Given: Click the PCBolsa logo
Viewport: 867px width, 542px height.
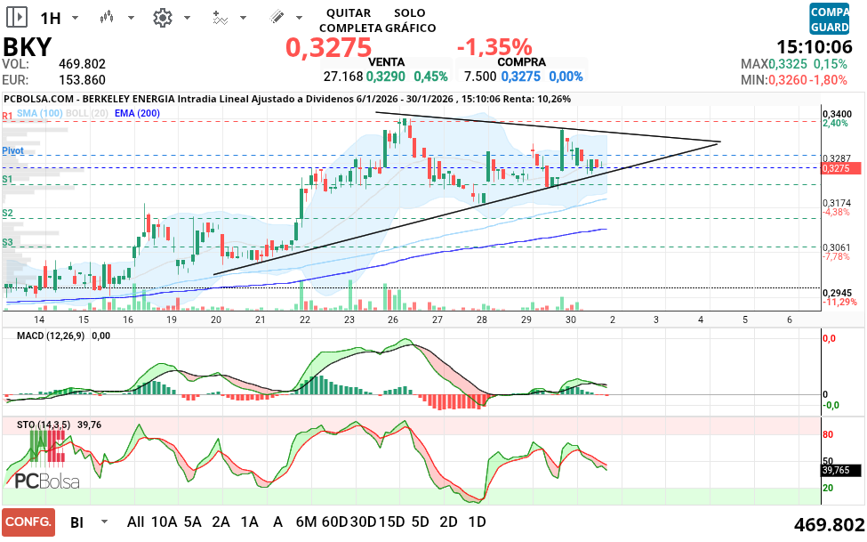Looking at the screenshot, I should tap(46, 481).
